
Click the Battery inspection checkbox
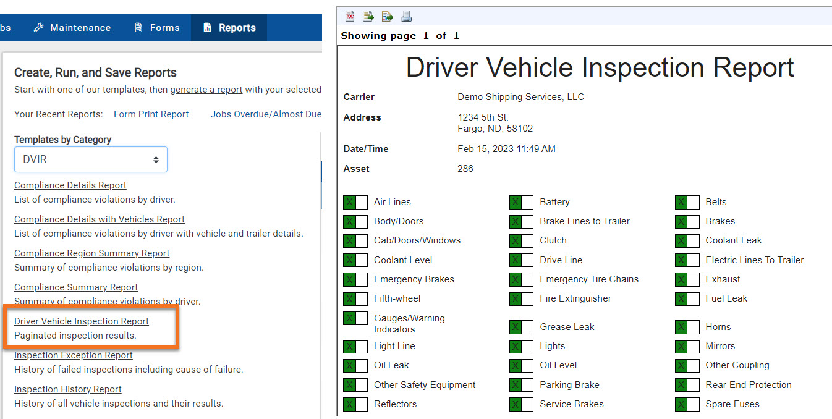(x=521, y=202)
